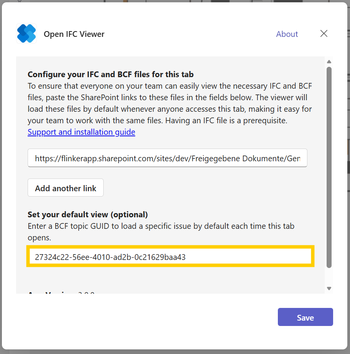This screenshot has width=350, height=354.
Task: Close the Open IFC Viewer dialog
Action: coord(324,33)
